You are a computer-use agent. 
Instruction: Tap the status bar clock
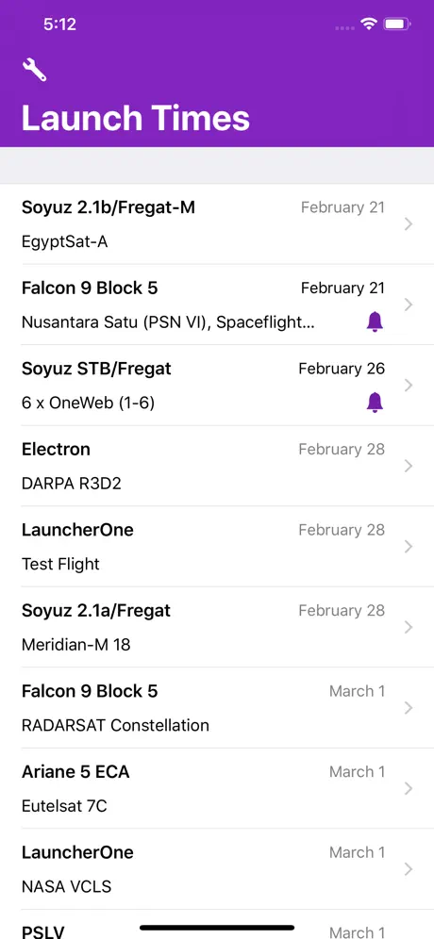pos(60,24)
